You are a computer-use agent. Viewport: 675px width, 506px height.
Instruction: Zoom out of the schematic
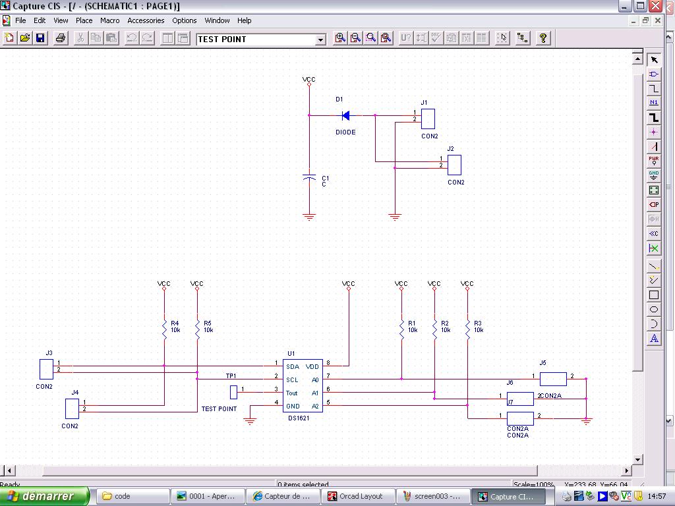pos(355,38)
